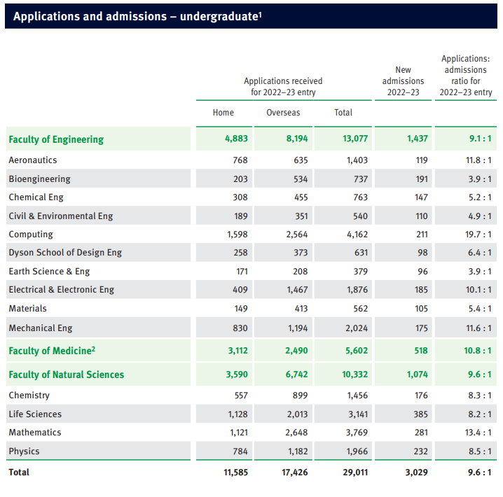Select the 'Faculty of Natural Sciences' row label
The image size is (503, 497).
[x=67, y=374]
